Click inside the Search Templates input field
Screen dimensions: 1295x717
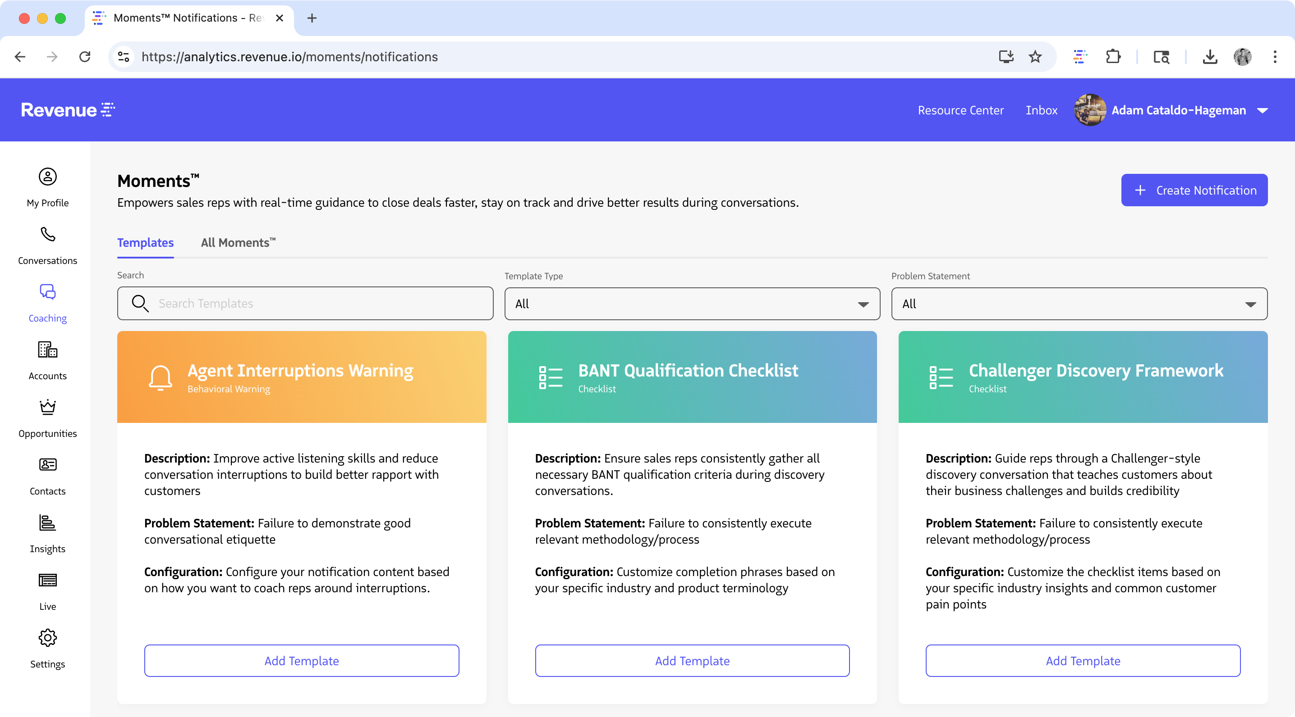tap(305, 303)
